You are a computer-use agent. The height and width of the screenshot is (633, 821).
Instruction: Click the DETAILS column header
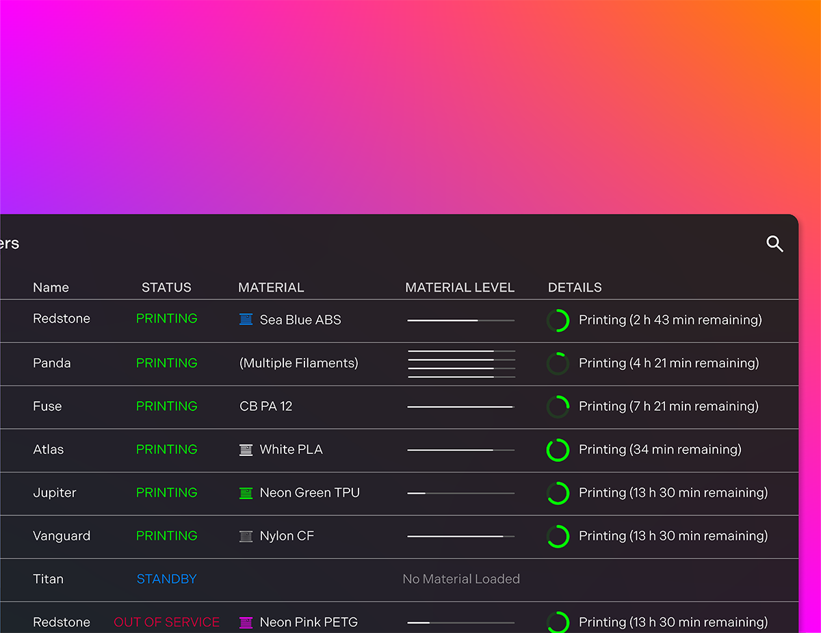[575, 288]
